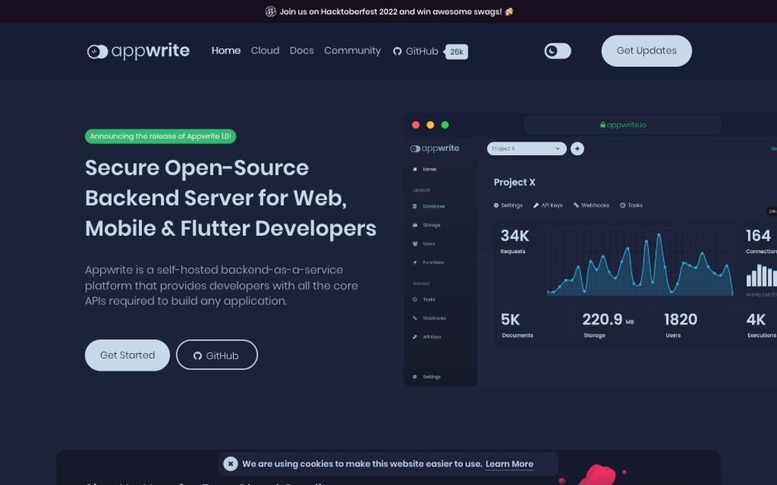
Task: Click the blue requests activity graph
Action: [x=637, y=264]
